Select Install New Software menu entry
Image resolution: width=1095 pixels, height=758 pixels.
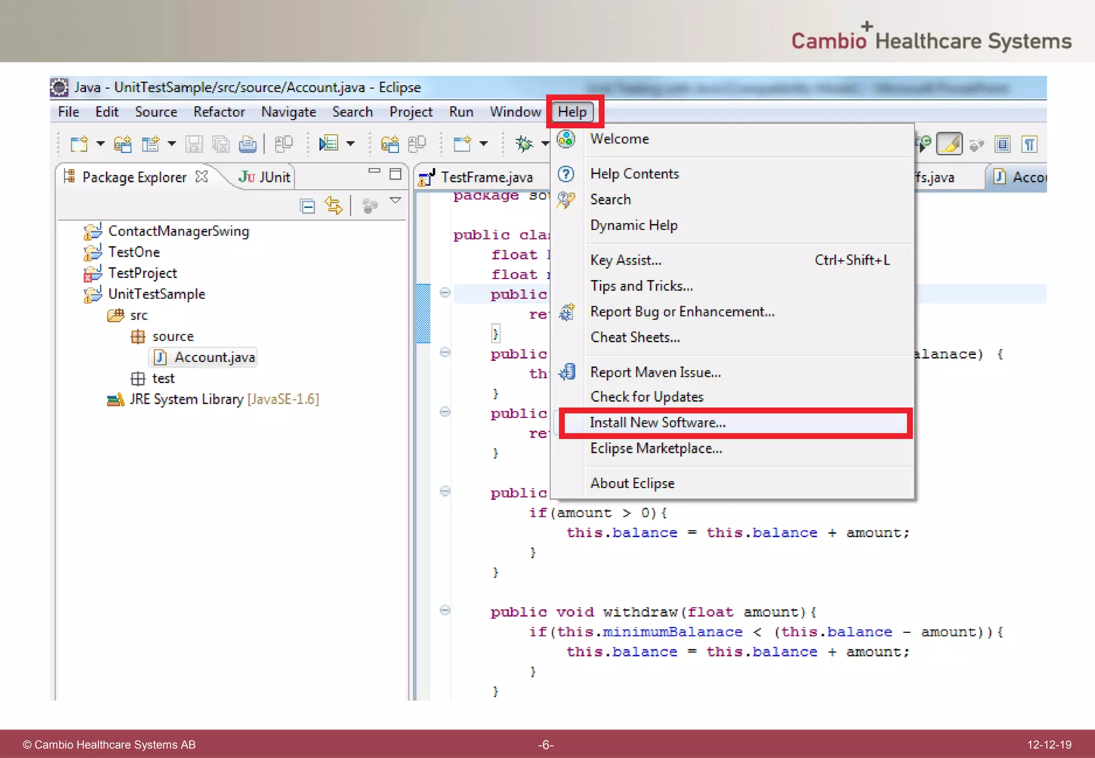[658, 423]
